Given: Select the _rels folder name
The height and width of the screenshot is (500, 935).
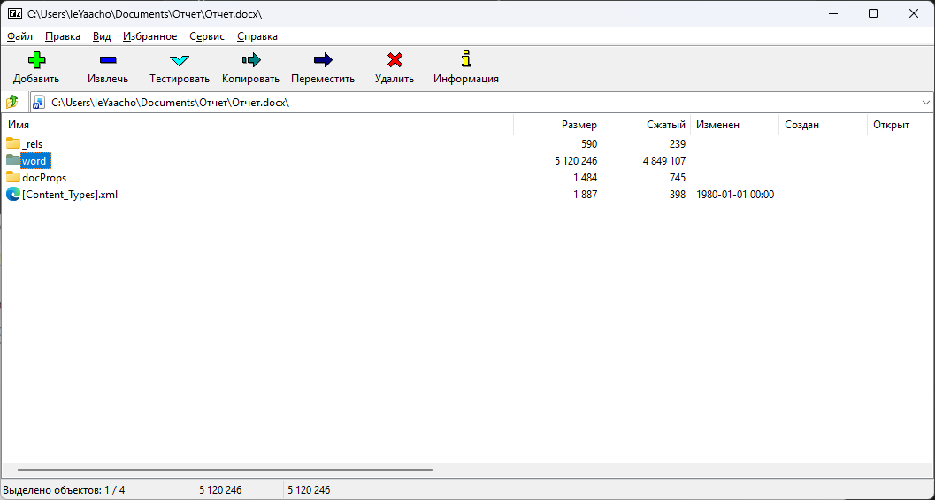Looking at the screenshot, I should tap(32, 143).
